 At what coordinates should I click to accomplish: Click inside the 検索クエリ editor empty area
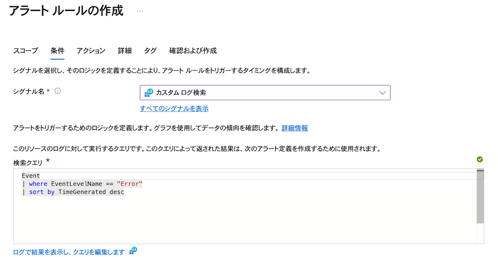tap(245, 220)
